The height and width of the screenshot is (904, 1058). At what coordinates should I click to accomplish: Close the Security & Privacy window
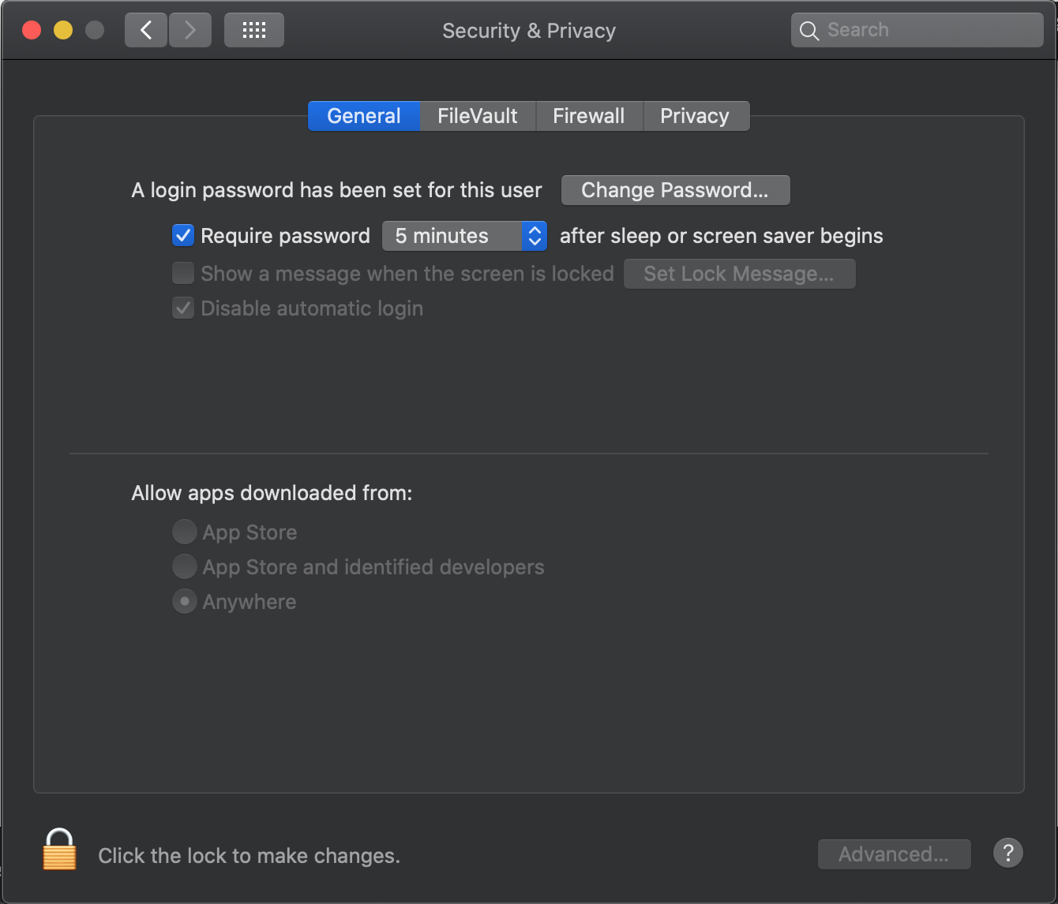pyautogui.click(x=32, y=30)
